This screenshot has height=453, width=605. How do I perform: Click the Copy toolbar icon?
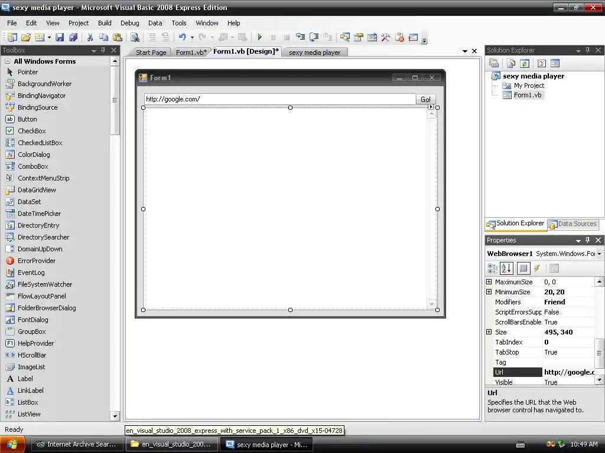(x=103, y=37)
